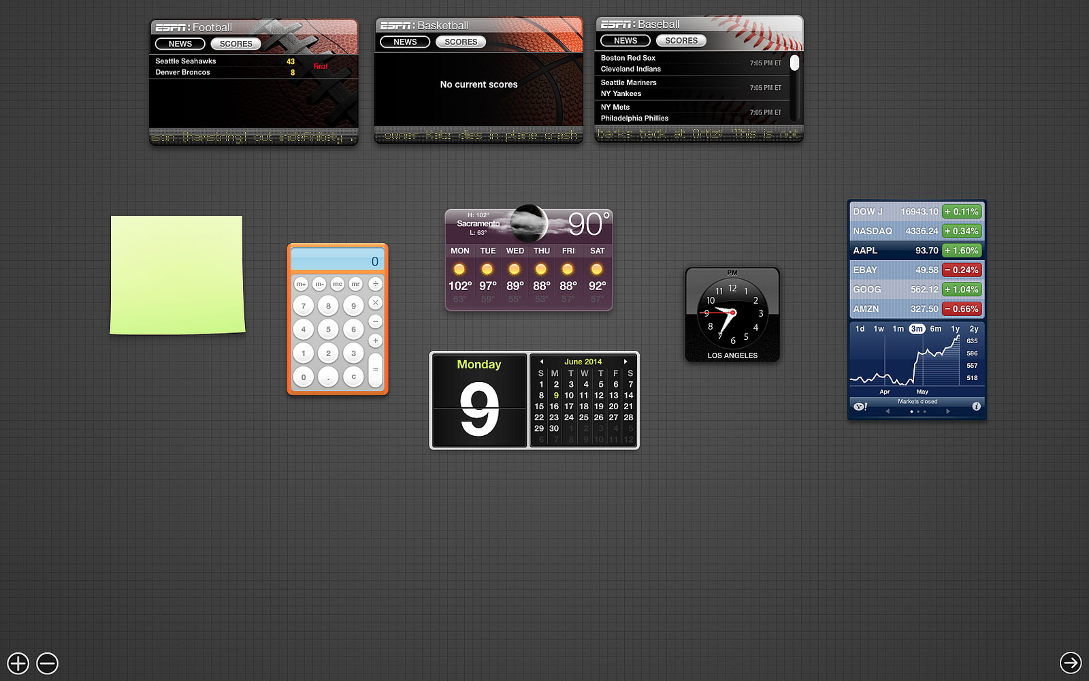Click the divide key on the calculator

[375, 283]
